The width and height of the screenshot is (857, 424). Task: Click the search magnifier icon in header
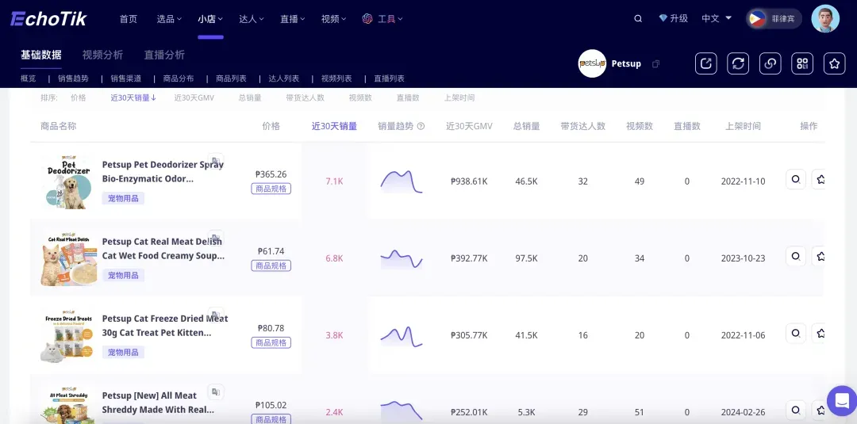point(638,19)
